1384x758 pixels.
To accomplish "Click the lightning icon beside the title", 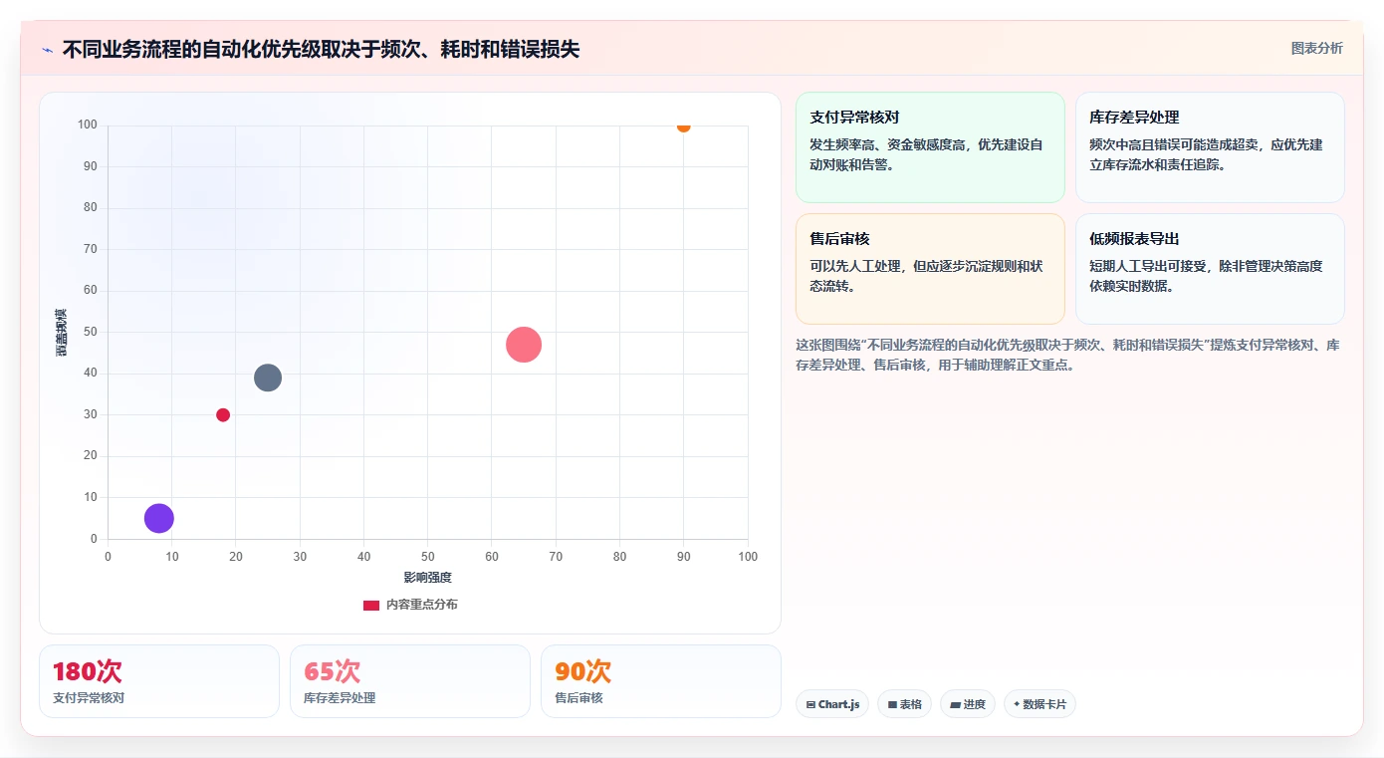I will coord(47,50).
